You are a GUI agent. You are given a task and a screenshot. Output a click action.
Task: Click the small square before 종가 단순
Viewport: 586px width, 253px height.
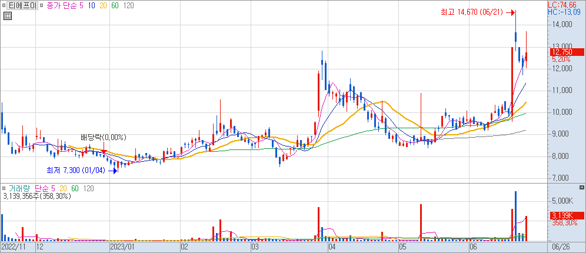[x=41, y=6]
